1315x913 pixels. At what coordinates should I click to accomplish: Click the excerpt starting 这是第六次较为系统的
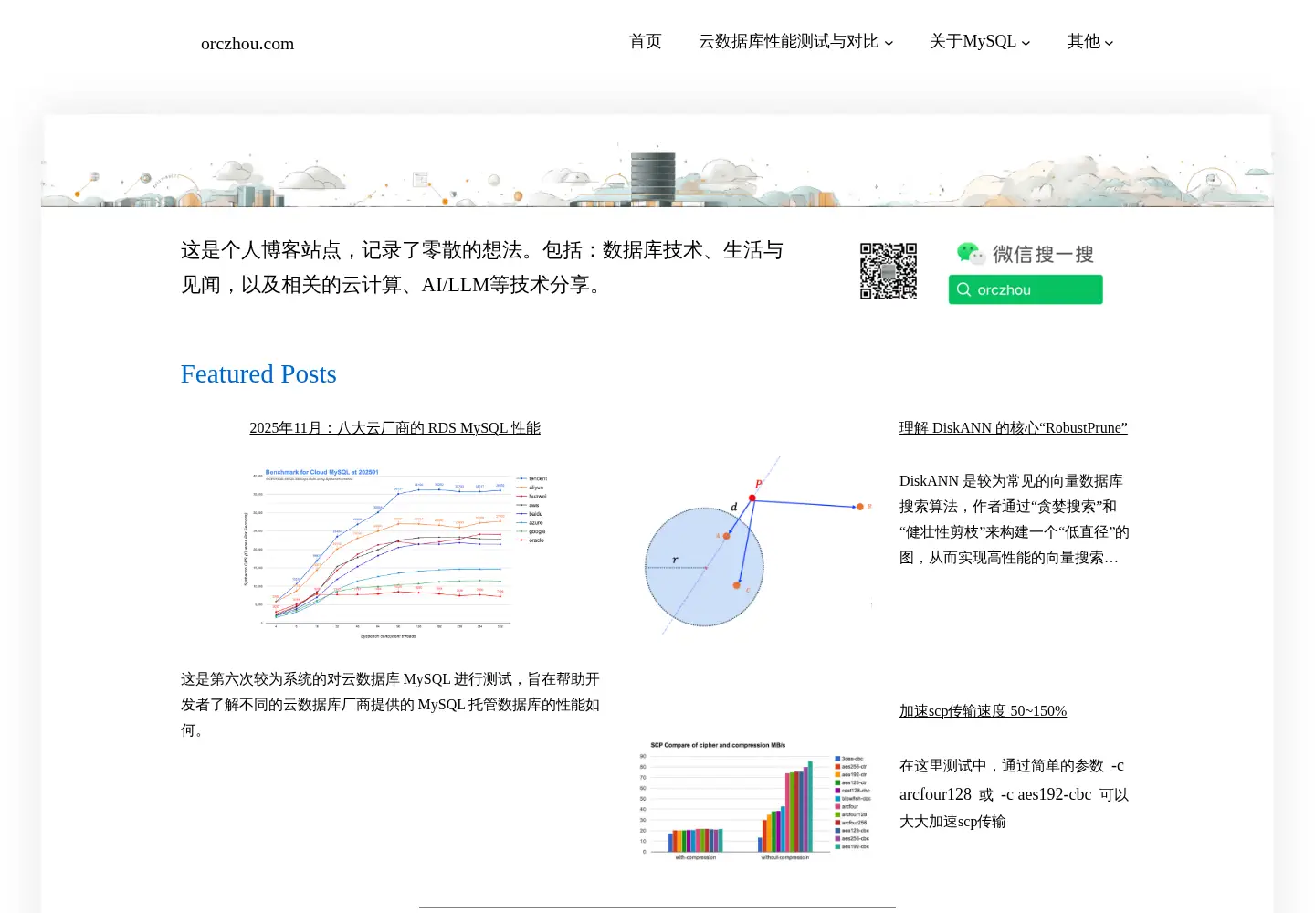[x=391, y=705]
